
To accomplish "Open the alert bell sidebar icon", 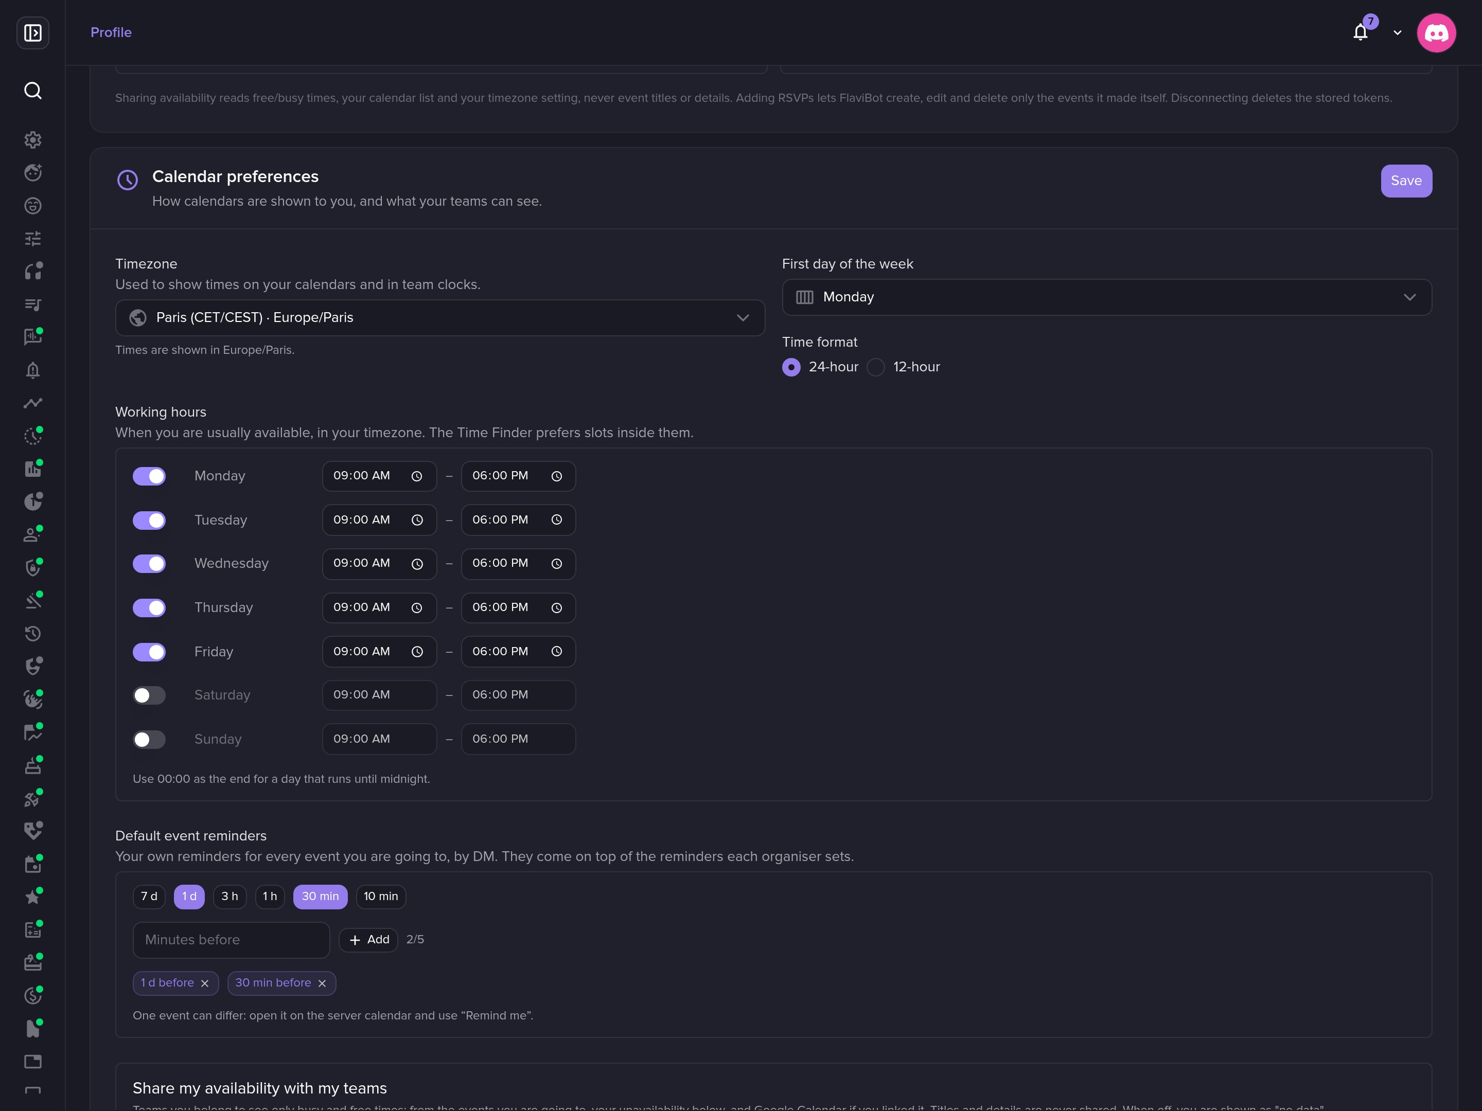I will pyautogui.click(x=33, y=370).
